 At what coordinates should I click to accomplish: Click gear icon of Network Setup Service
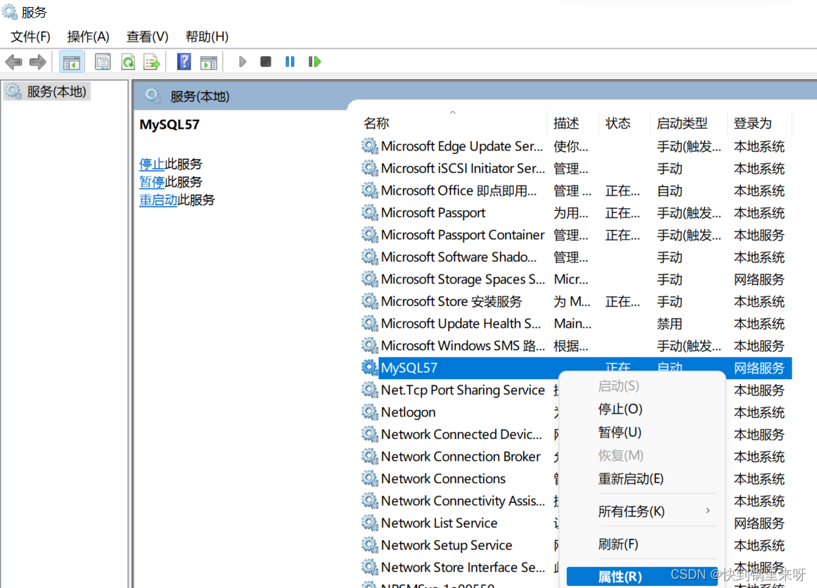(x=369, y=544)
